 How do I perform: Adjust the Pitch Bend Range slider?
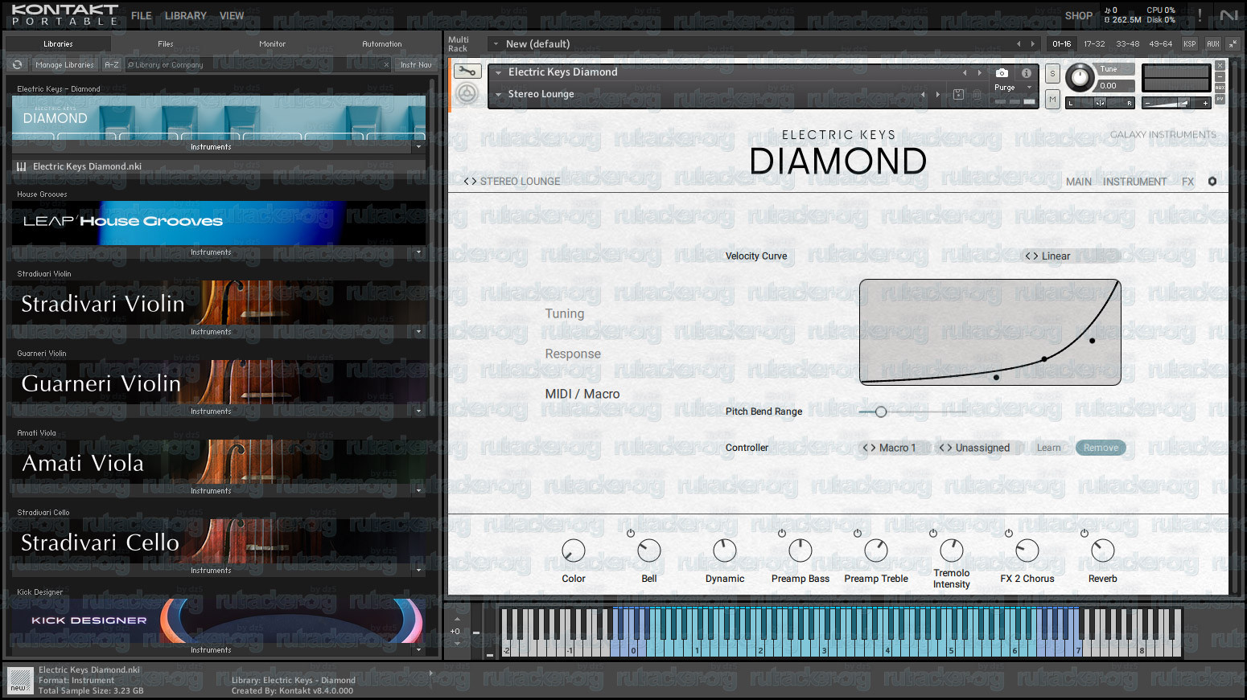(912, 411)
